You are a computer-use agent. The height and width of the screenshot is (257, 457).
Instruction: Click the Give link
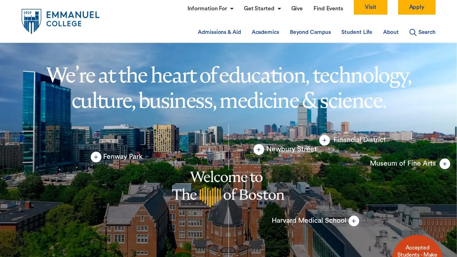click(x=297, y=9)
